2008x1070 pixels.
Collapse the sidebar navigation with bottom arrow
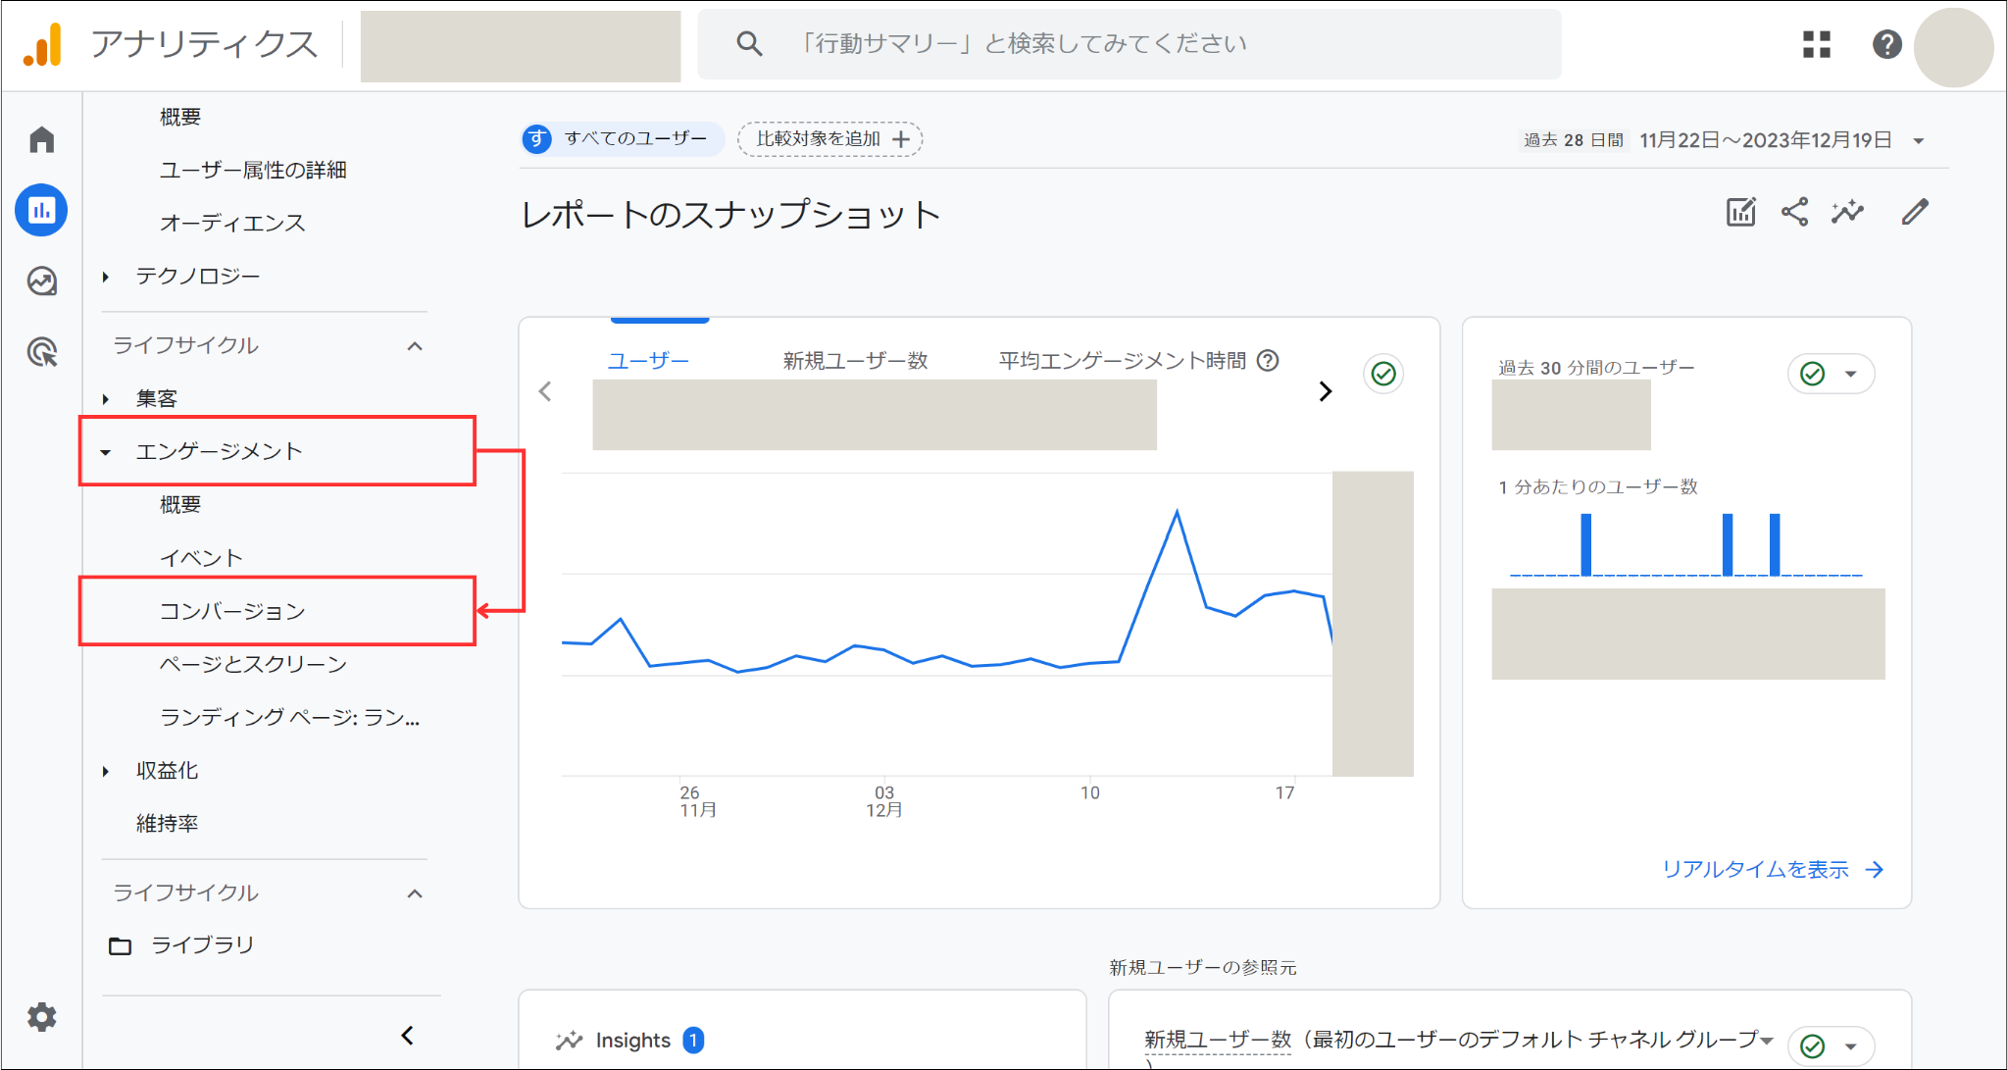(x=407, y=1035)
